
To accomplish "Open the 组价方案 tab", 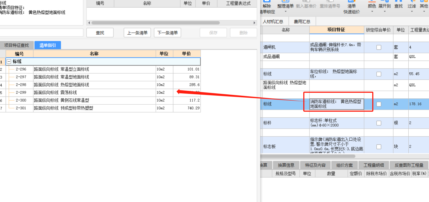I will 345,165.
